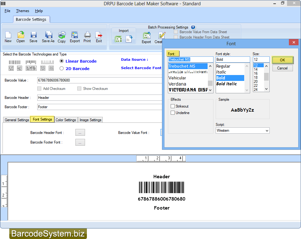
Task: Select 2D Barcode radio button
Action: [x=61, y=69]
